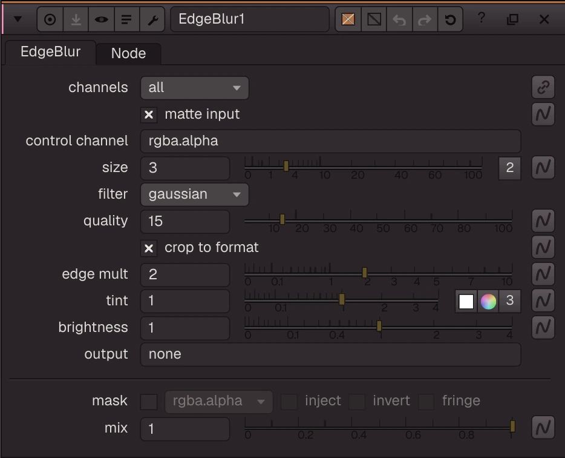Image resolution: width=565 pixels, height=458 pixels.
Task: Open the channels dropdown set to all
Action: click(195, 88)
